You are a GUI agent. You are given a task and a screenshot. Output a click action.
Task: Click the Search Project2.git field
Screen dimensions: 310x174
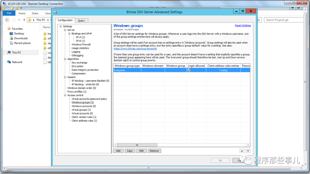click(284, 20)
